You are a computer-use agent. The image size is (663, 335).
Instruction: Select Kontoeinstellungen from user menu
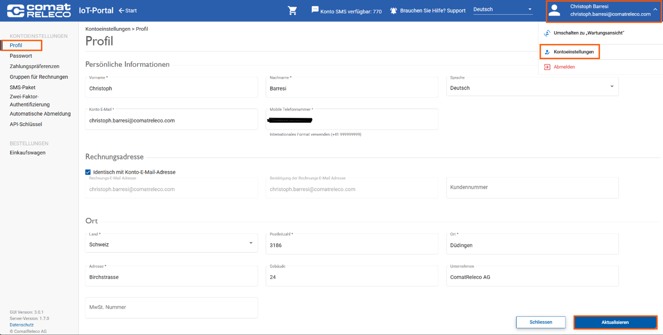(x=574, y=52)
